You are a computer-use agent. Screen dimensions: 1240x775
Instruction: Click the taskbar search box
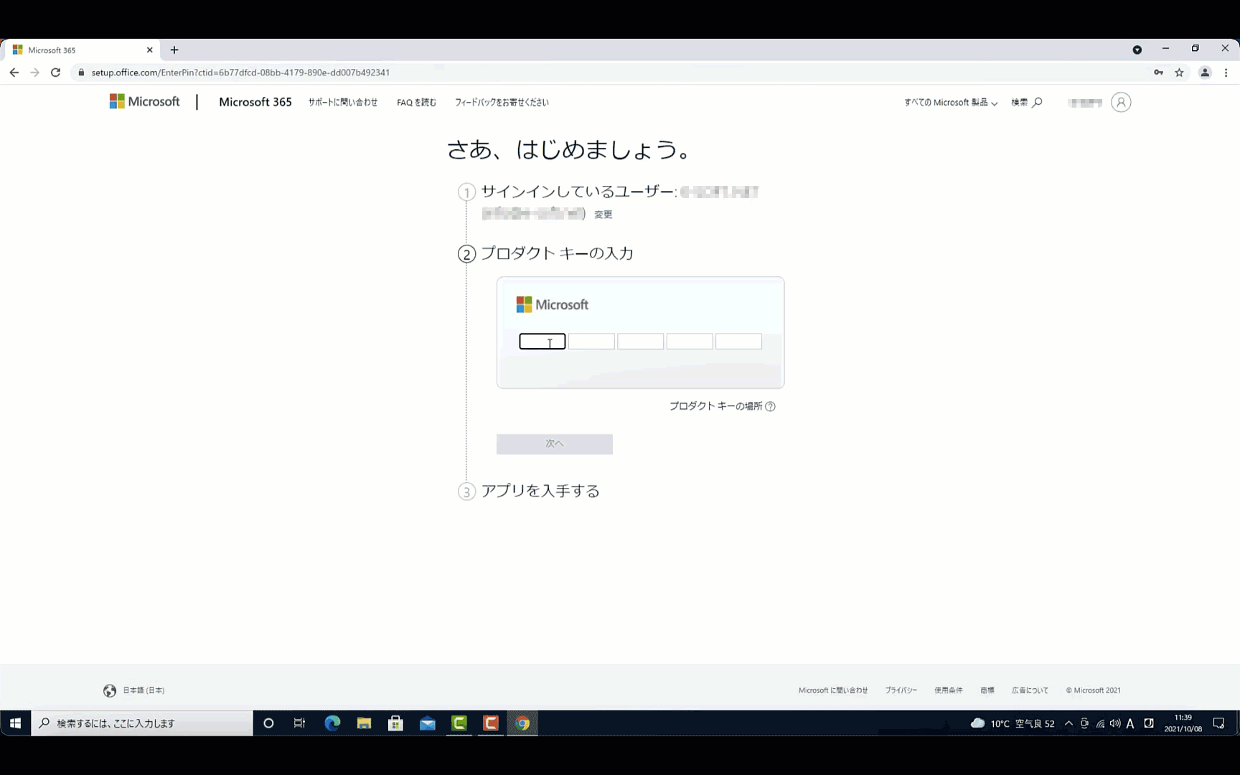[142, 723]
